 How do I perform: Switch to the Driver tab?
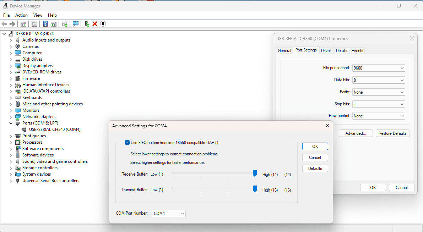tap(326, 51)
